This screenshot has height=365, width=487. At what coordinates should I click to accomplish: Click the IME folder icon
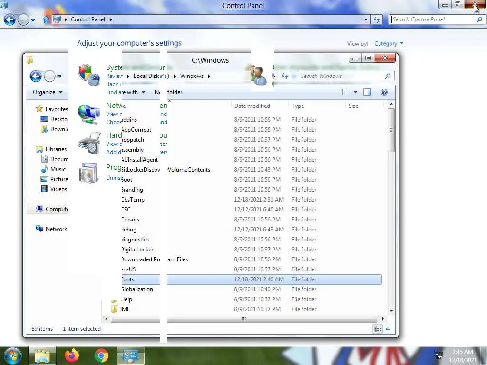(114, 309)
